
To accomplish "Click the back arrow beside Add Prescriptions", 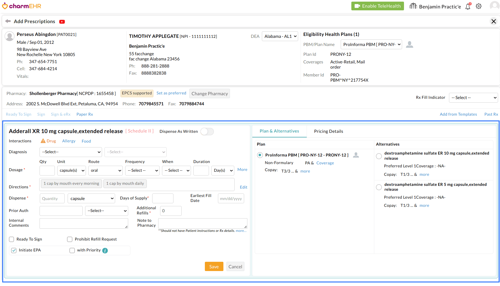I will 8,21.
